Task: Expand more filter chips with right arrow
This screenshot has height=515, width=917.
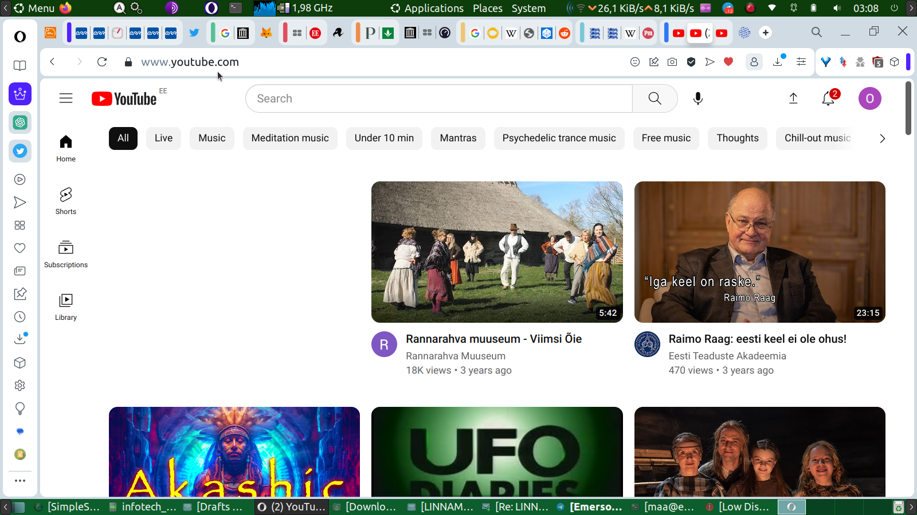Action: click(882, 138)
